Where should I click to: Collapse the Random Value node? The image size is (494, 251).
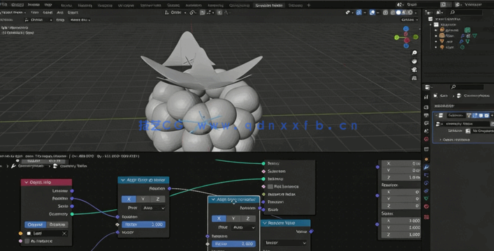(x=265, y=223)
